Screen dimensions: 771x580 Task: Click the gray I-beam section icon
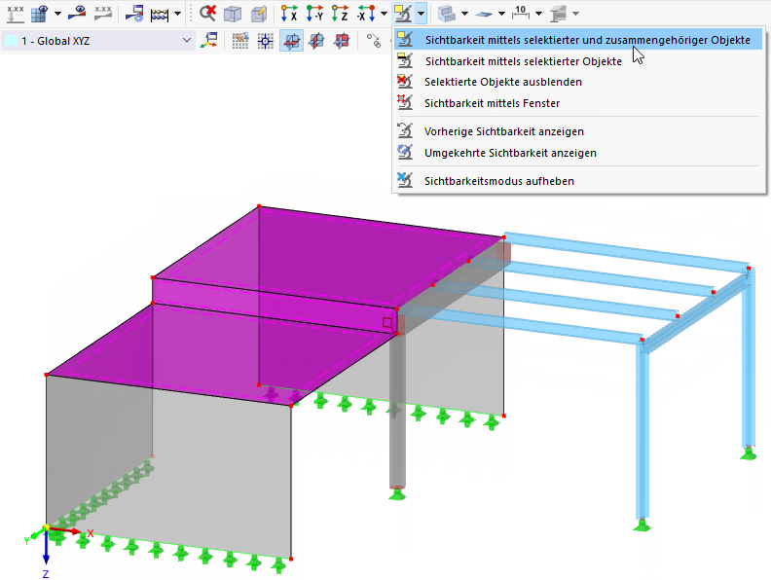558,14
